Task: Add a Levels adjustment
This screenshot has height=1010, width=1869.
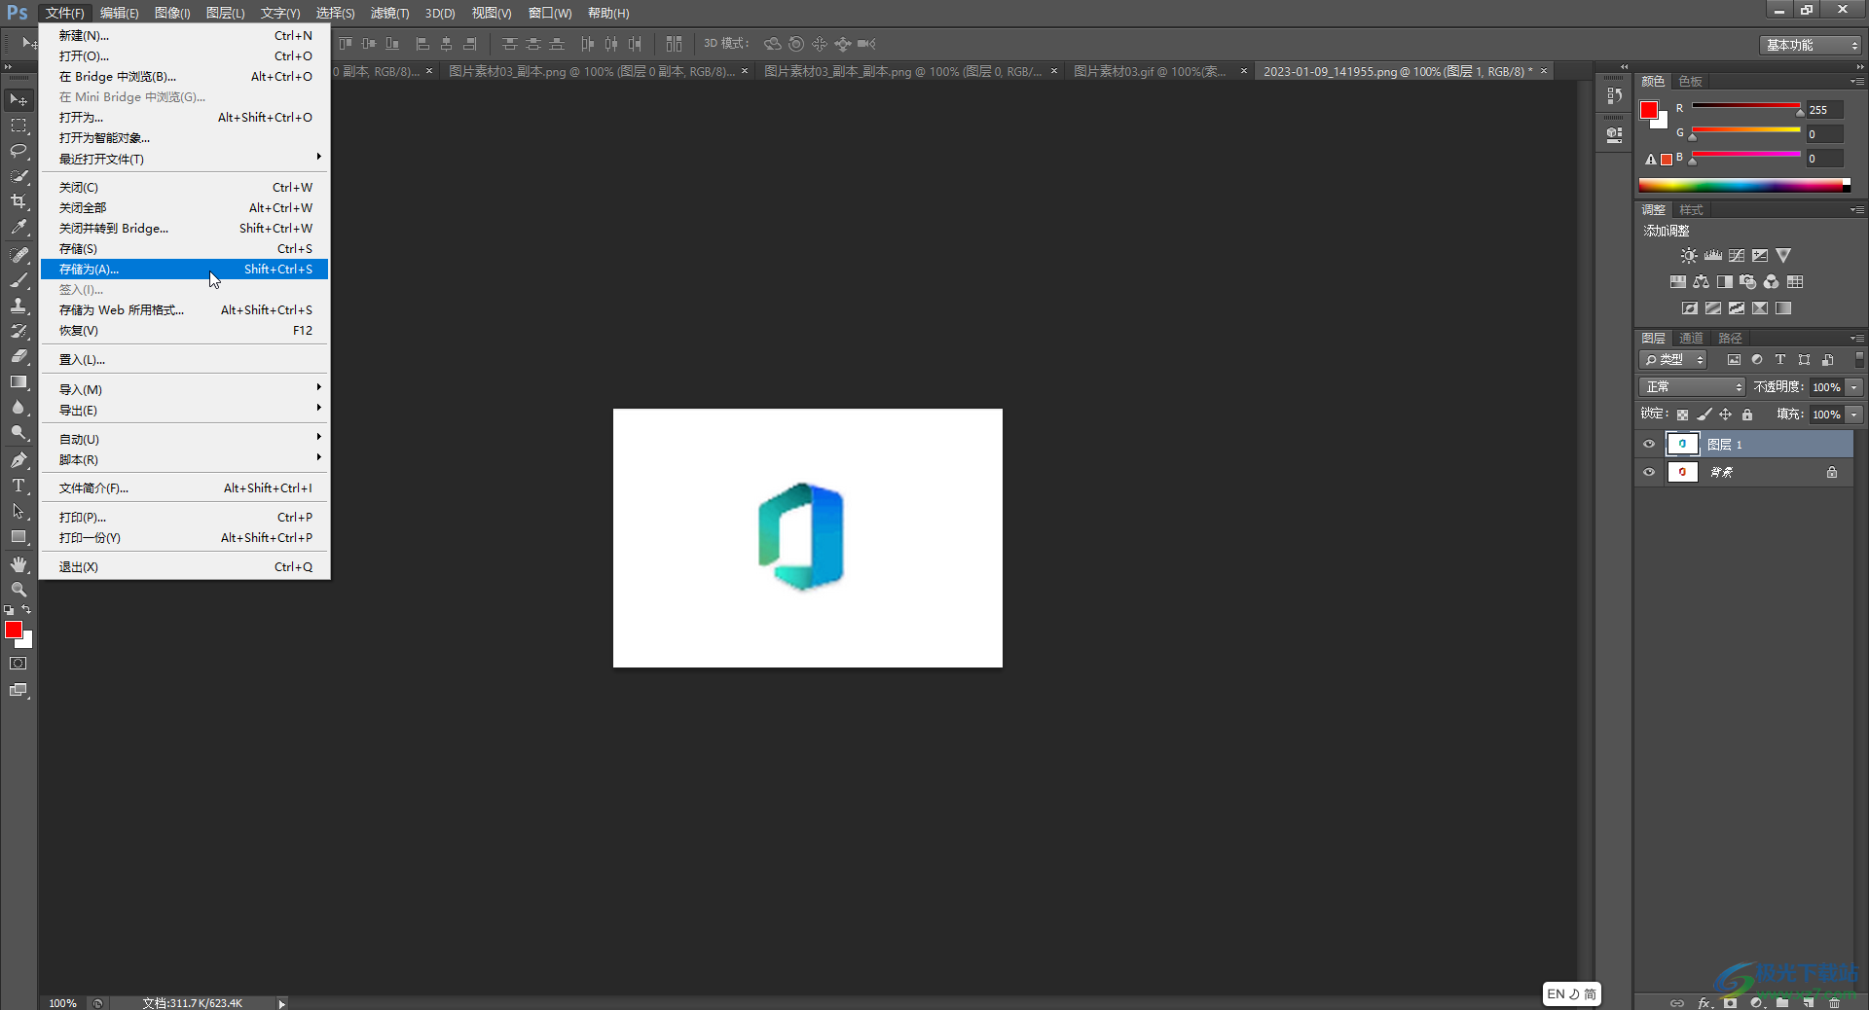Action: (1713, 256)
